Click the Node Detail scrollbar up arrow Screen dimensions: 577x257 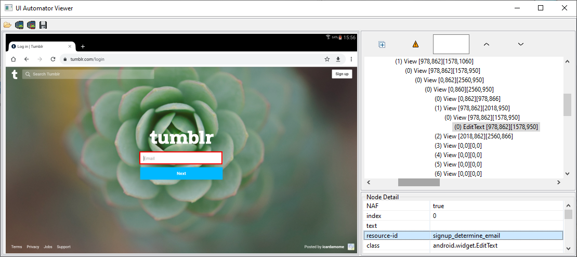click(568, 206)
